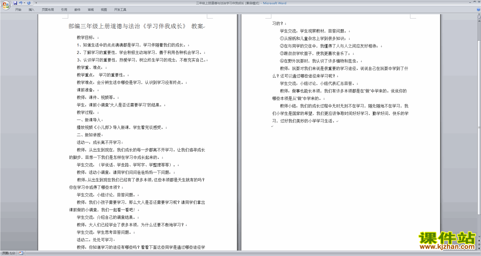Switch to 引用 ribbon tab
Screen dimensions: 481x256
64,10
